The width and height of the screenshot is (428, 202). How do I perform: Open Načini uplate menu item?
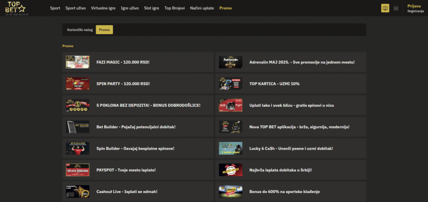point(203,8)
